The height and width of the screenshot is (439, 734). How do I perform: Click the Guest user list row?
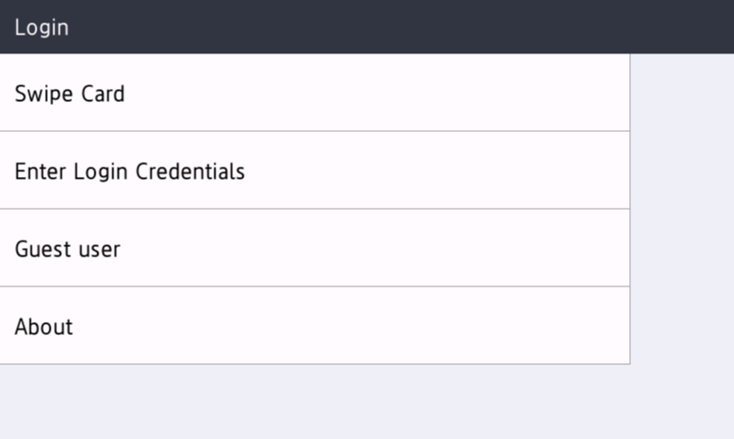(374, 248)
